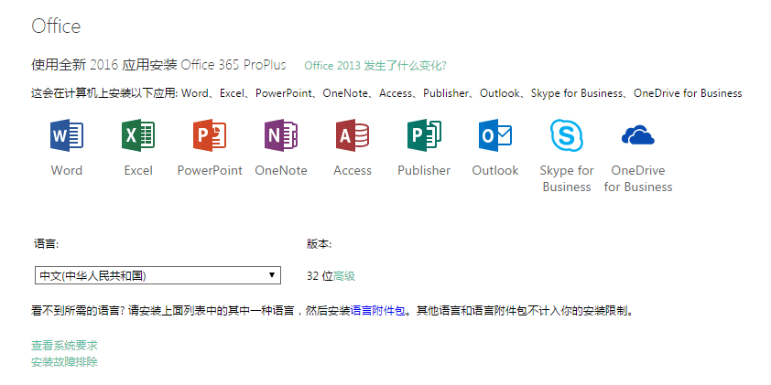The width and height of the screenshot is (771, 385).
Task: Click the Excel application icon
Action: [x=138, y=135]
